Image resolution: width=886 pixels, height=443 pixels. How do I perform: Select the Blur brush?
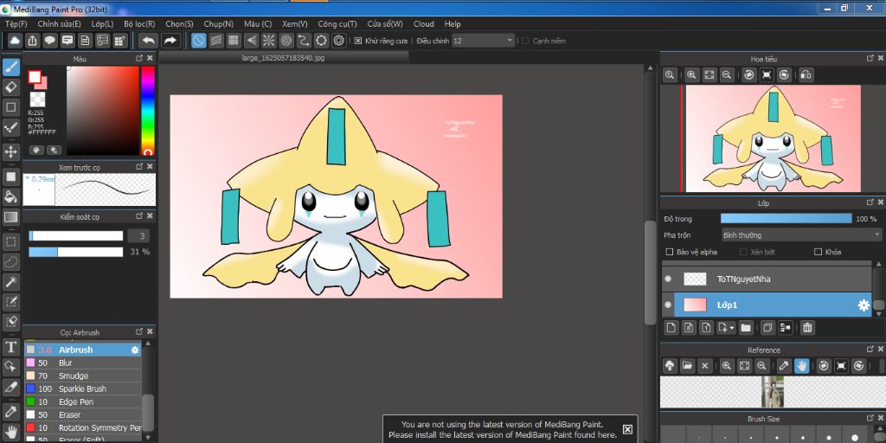tap(83, 363)
